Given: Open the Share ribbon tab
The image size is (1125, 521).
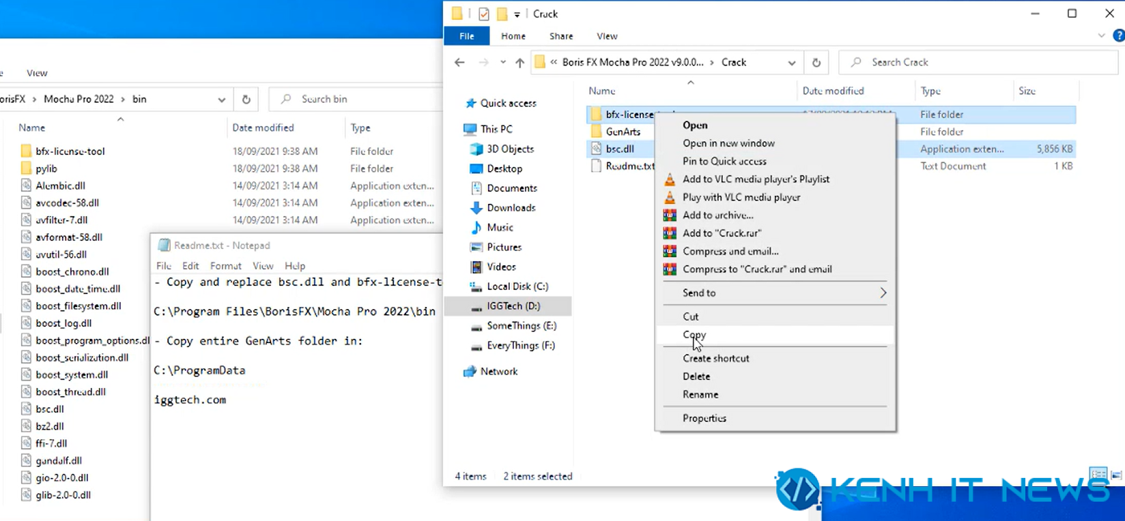Looking at the screenshot, I should pos(561,36).
